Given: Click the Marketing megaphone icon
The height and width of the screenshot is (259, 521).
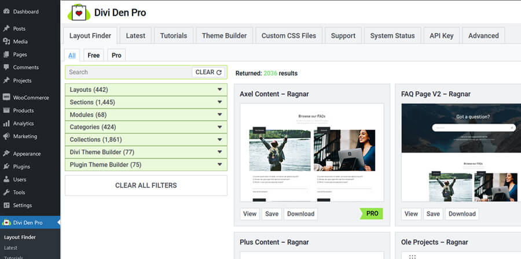Looking at the screenshot, I should click(x=6, y=136).
